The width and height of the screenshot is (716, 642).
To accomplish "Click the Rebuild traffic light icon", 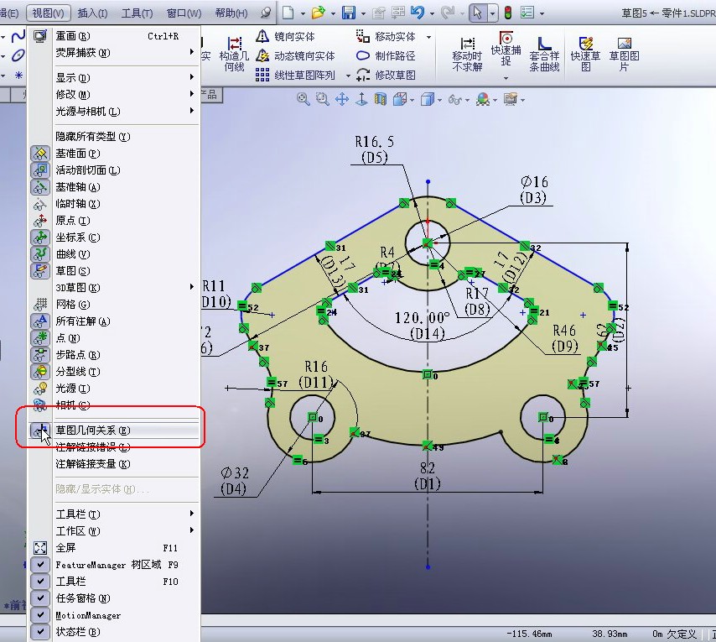I will click(x=508, y=13).
